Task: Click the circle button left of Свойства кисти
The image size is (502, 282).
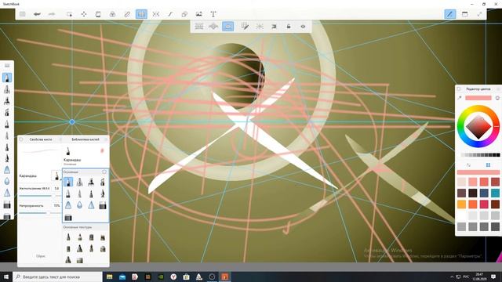Action: 21,139
